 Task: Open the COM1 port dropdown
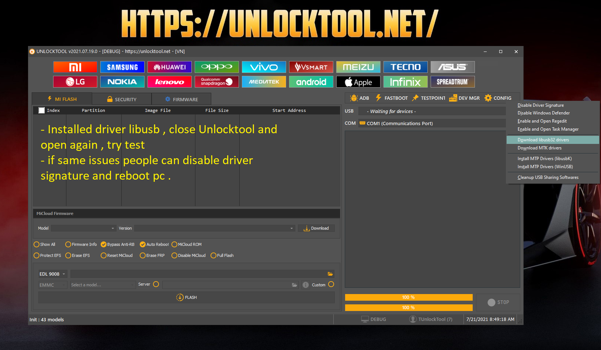pyautogui.click(x=432, y=123)
